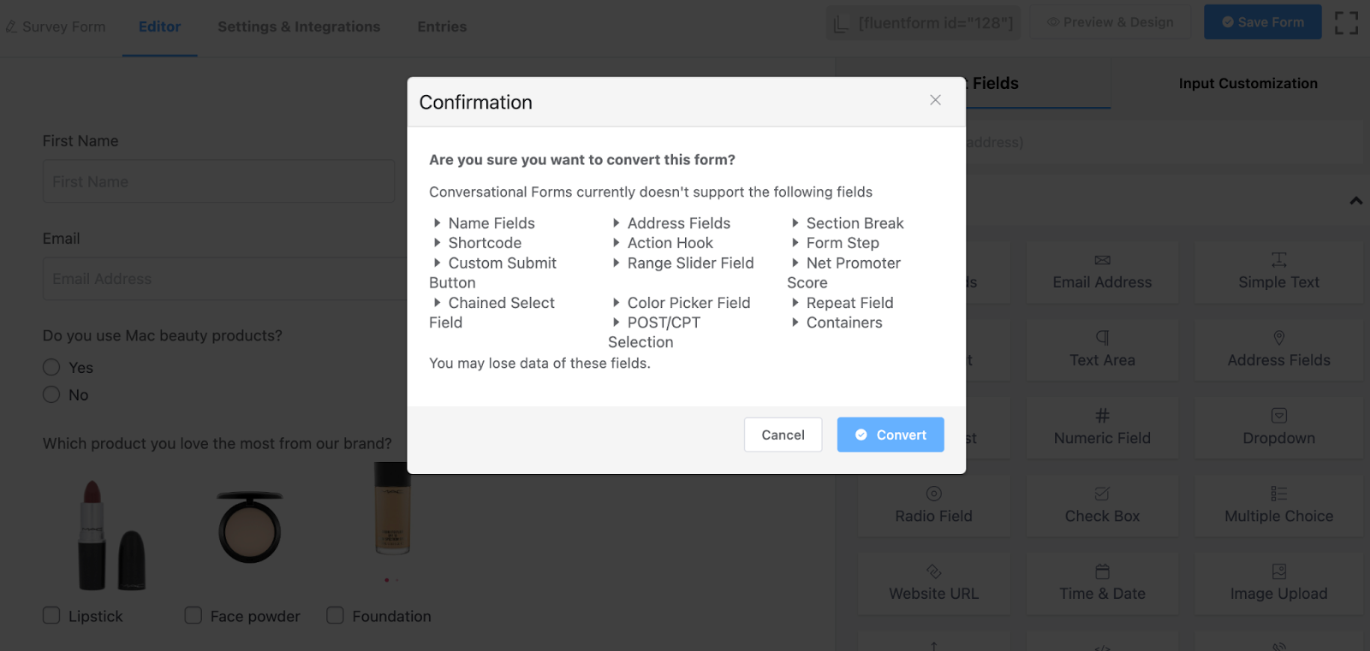Select the Address Fields pin icon

pyautogui.click(x=1278, y=338)
